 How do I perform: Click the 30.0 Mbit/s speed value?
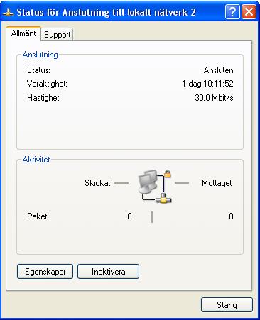214,98
